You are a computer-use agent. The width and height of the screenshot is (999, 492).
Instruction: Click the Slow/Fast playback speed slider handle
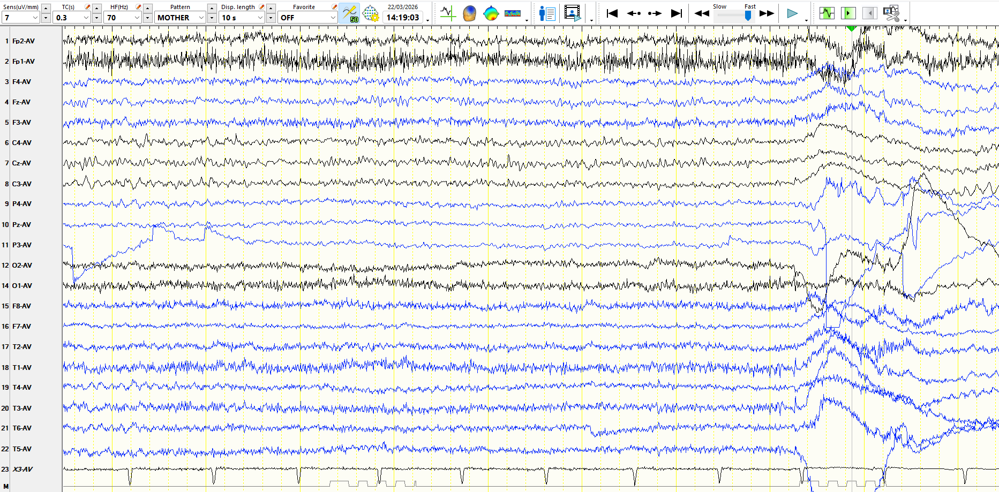click(748, 16)
